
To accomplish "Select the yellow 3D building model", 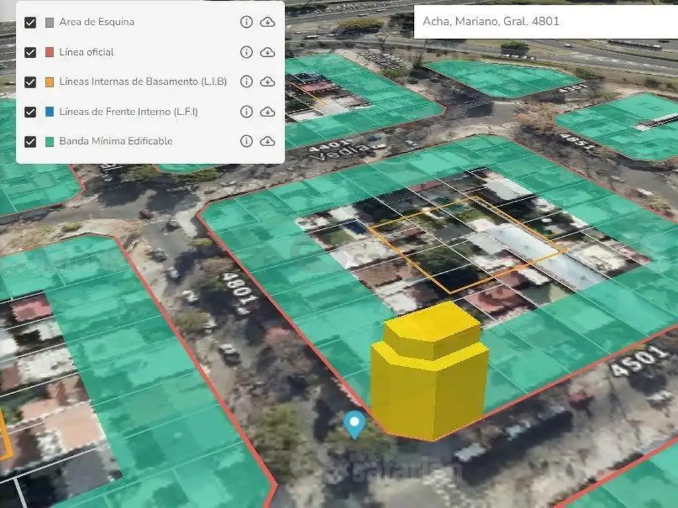I will point(429,377).
